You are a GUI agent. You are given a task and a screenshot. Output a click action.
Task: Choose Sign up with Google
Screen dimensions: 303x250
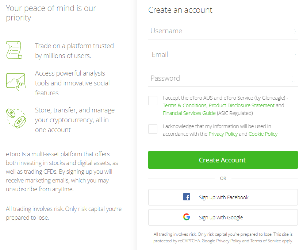223,218
